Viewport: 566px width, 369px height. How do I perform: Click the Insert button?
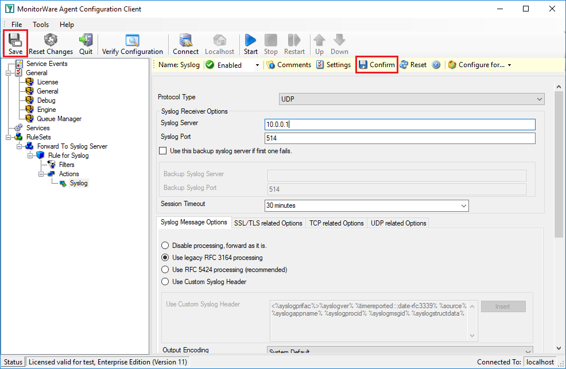[x=503, y=306]
